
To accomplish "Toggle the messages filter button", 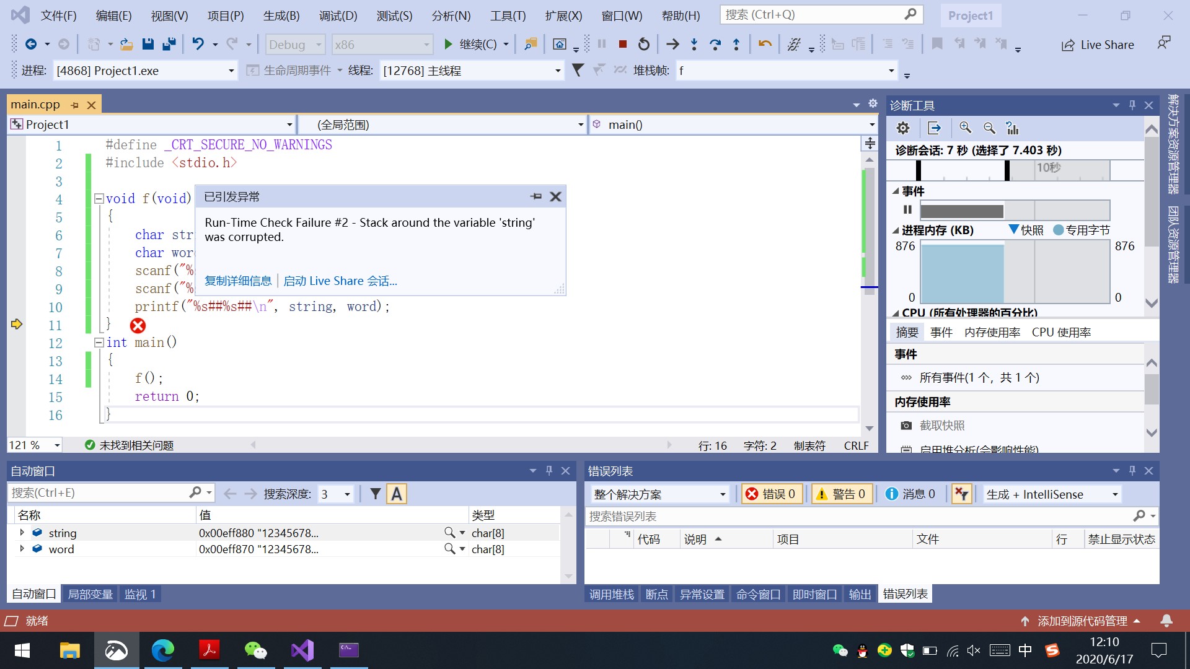I will coord(910,494).
